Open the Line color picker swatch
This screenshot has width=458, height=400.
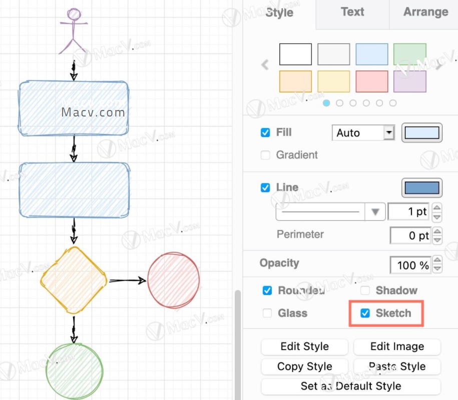point(422,188)
